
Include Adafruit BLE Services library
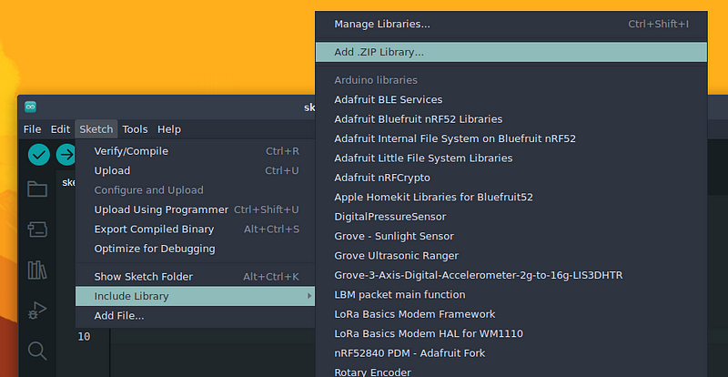coord(511,99)
